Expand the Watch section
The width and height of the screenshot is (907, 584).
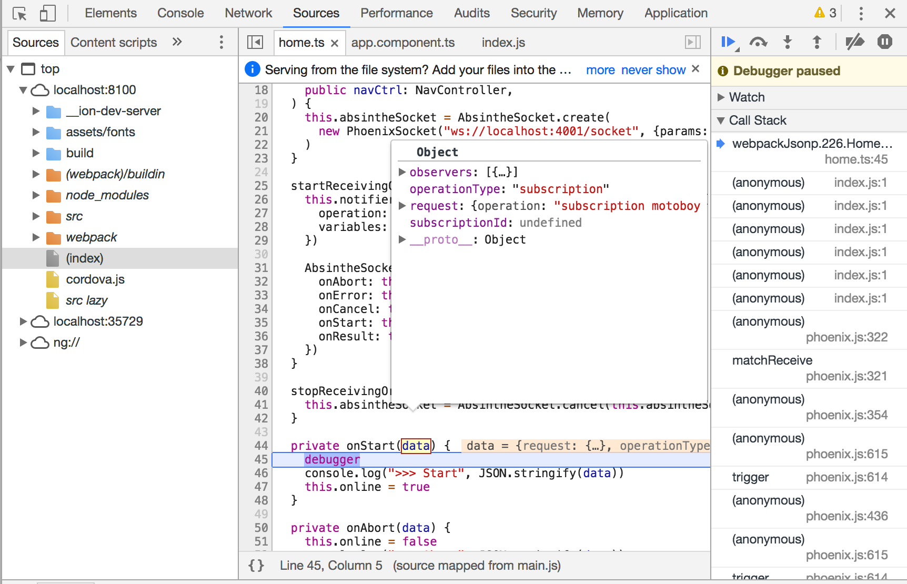pyautogui.click(x=721, y=97)
